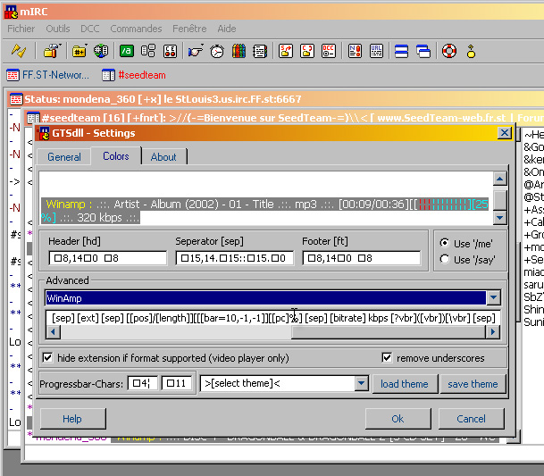544x476 pixels.
Task: Open the Commandes menu
Action: click(x=136, y=29)
